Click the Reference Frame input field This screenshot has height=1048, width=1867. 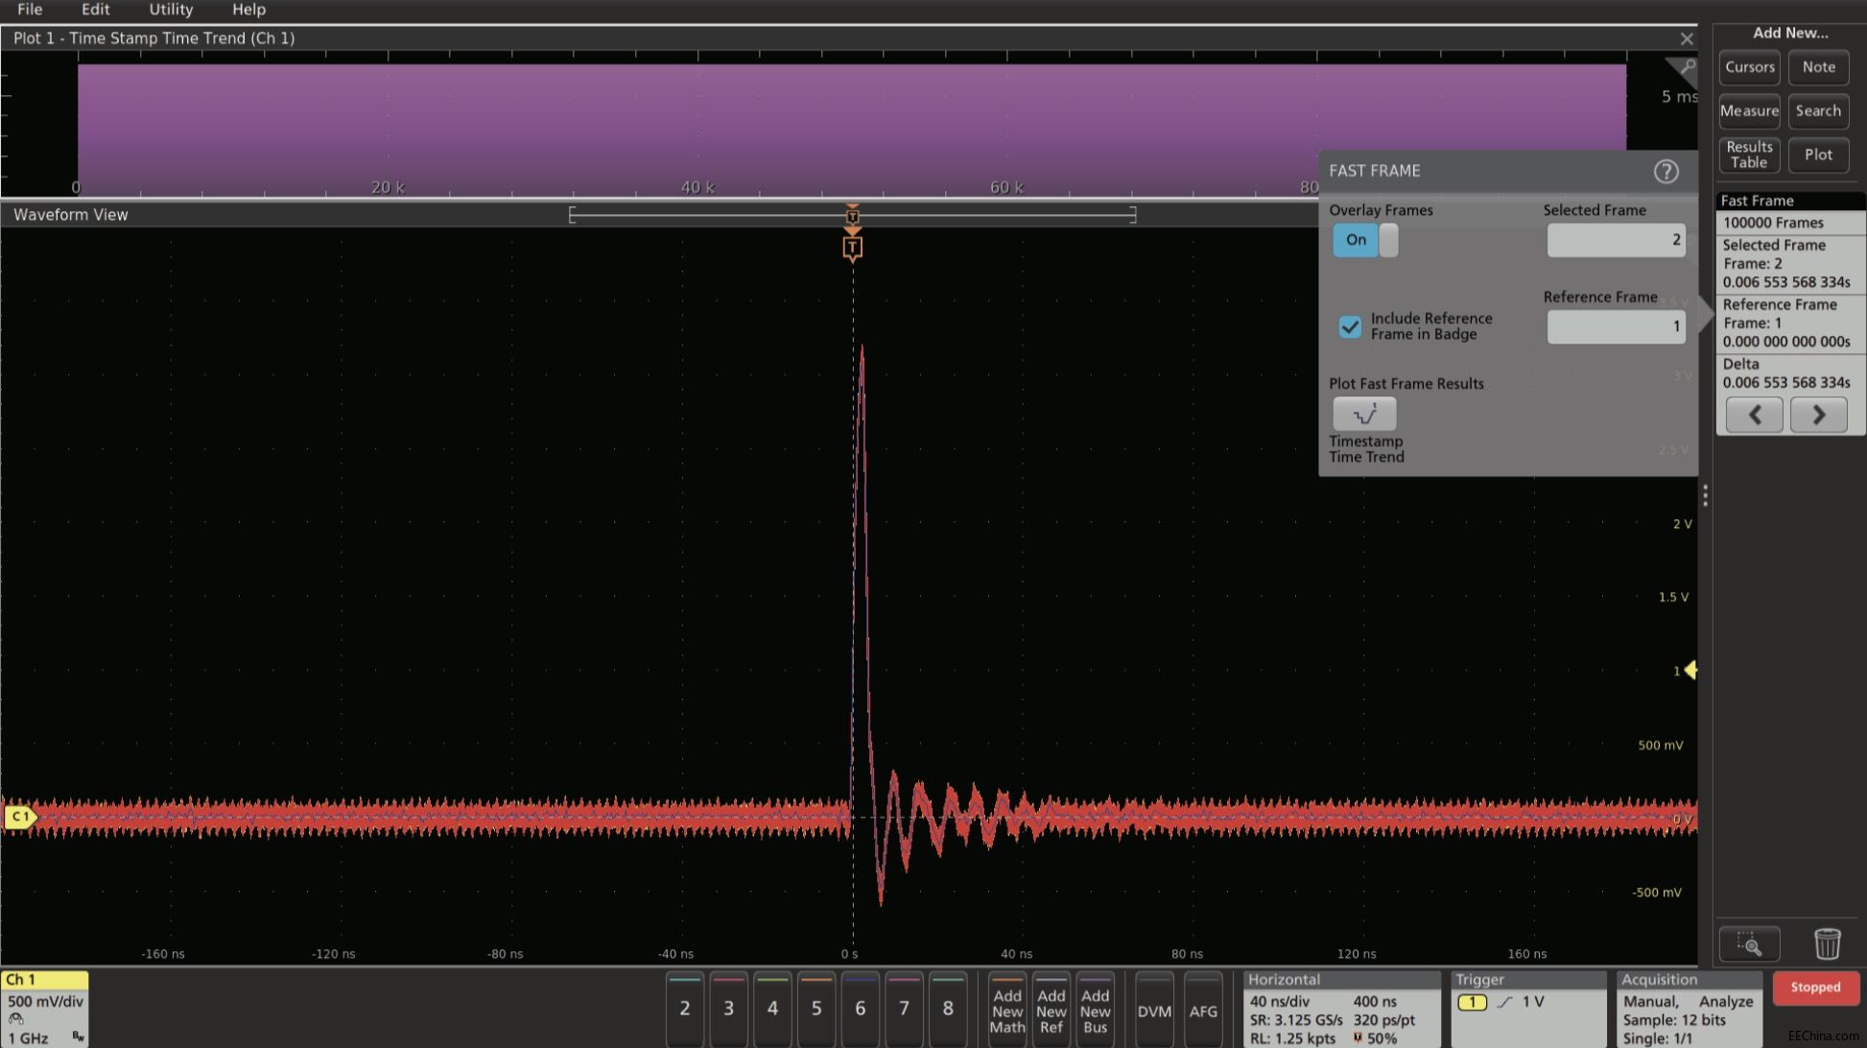(x=1616, y=326)
